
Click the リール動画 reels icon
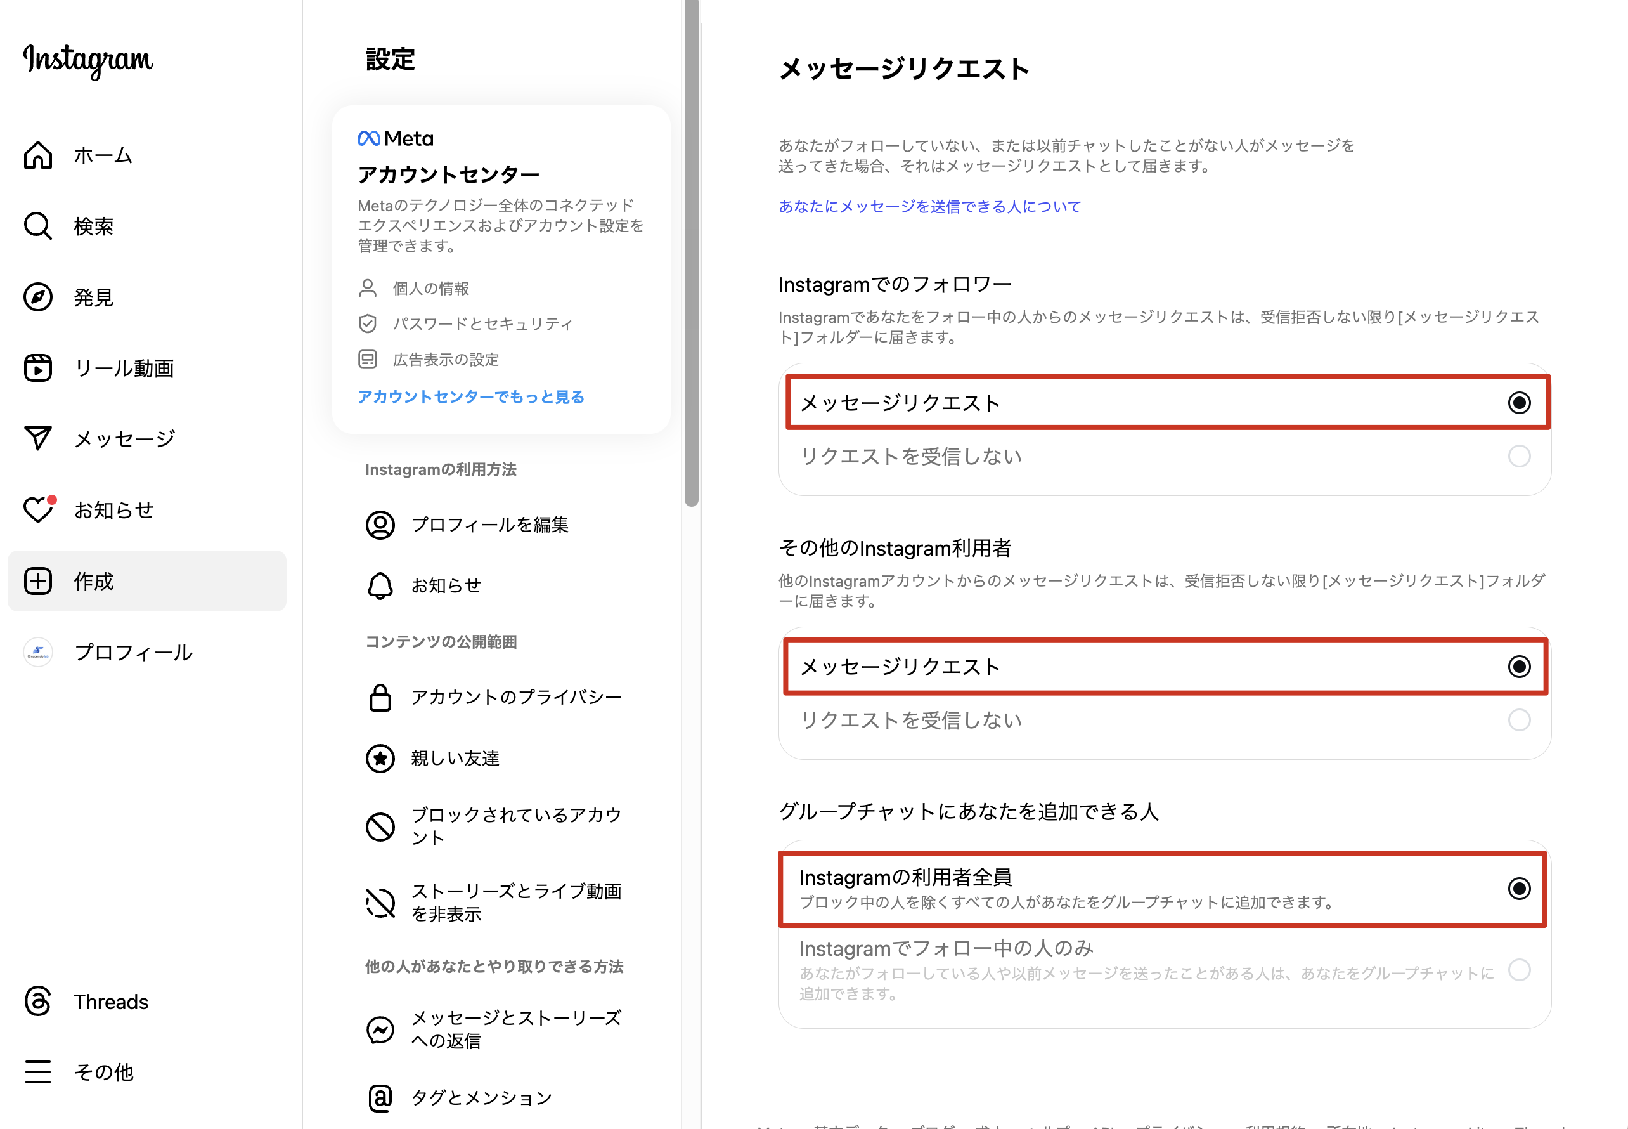click(x=37, y=368)
